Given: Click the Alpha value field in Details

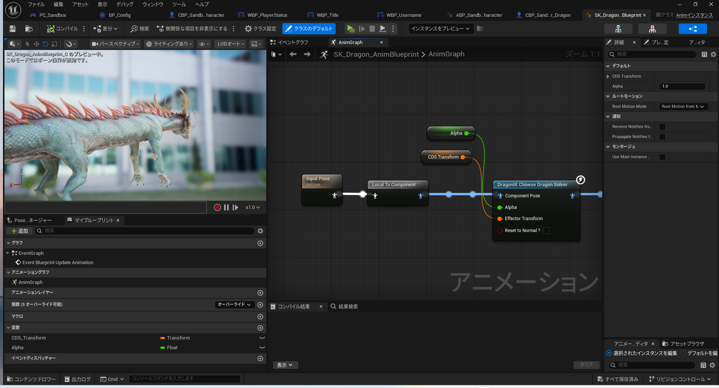Looking at the screenshot, I should pyautogui.click(x=682, y=87).
